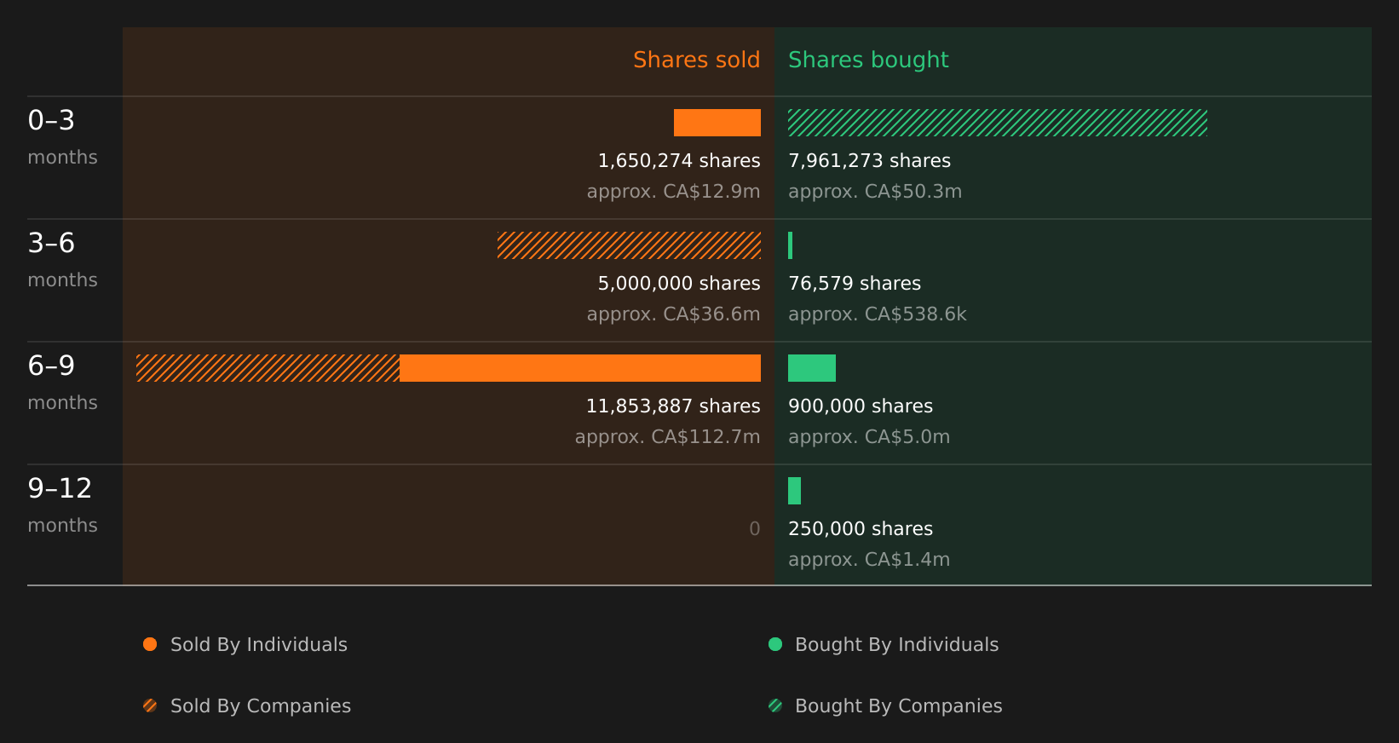Select the Bought By Companies legend label
The width and height of the screenshot is (1399, 743).
(x=899, y=706)
